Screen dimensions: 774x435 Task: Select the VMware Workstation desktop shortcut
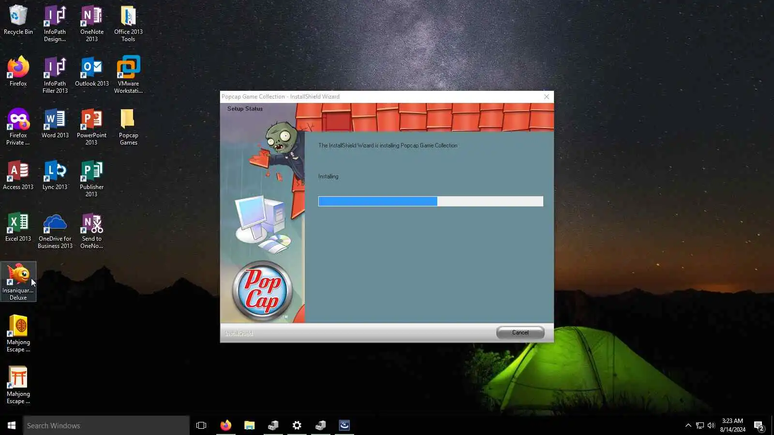pyautogui.click(x=128, y=75)
